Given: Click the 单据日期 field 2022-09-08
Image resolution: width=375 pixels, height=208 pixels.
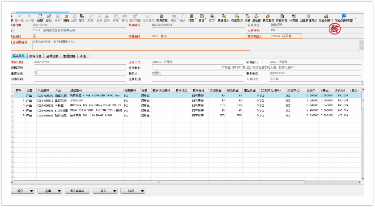Looking at the screenshot, I should 79,25.
